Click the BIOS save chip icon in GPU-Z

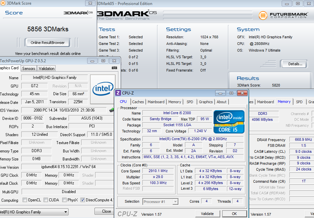point(111,110)
